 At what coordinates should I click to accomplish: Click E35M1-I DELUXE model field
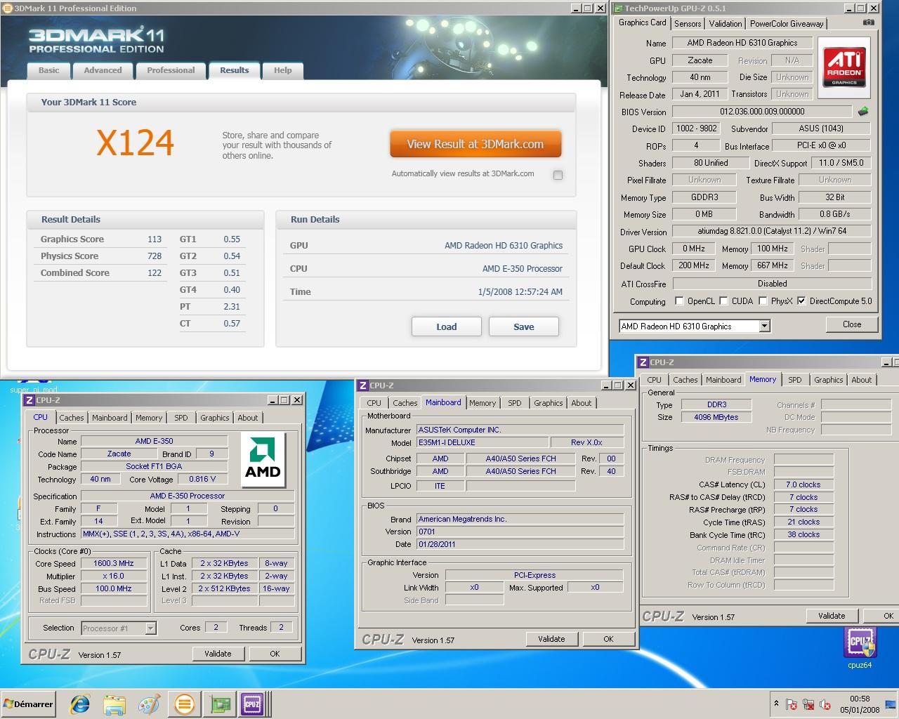pyautogui.click(x=483, y=442)
